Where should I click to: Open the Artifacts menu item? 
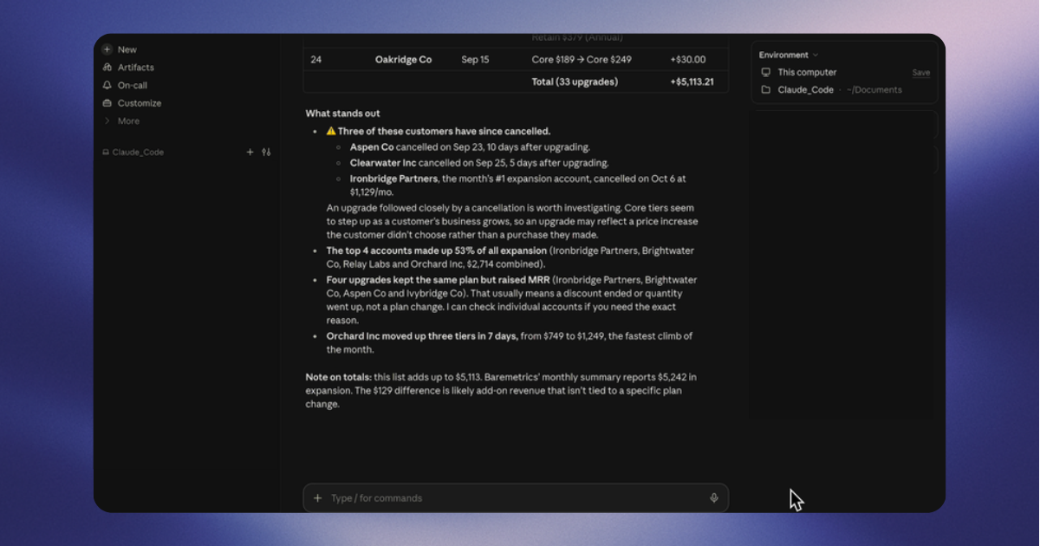[x=136, y=68]
